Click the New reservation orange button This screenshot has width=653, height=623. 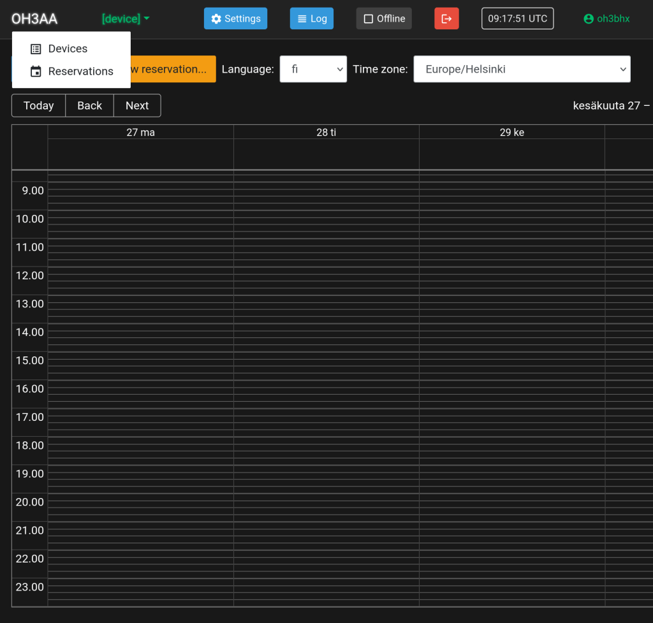pos(173,69)
